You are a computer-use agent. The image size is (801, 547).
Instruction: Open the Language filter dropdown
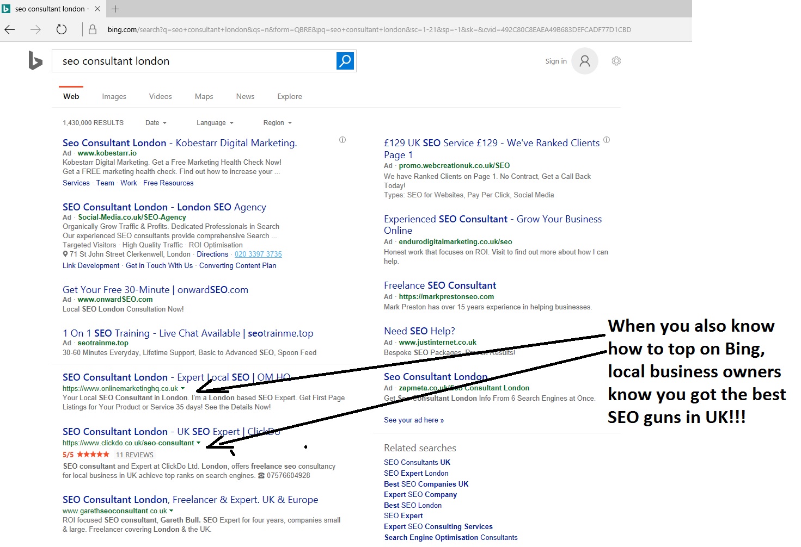click(x=215, y=123)
